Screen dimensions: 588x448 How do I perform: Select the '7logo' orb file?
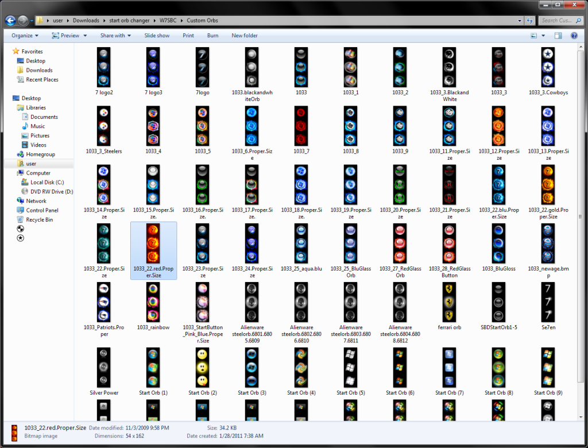point(203,72)
